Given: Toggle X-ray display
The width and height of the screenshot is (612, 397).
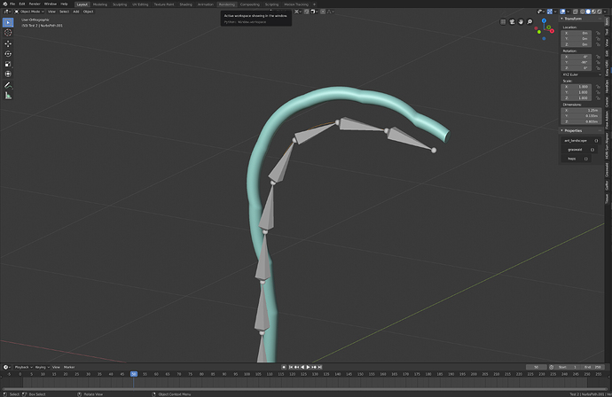Looking at the screenshot, I should [576, 12].
